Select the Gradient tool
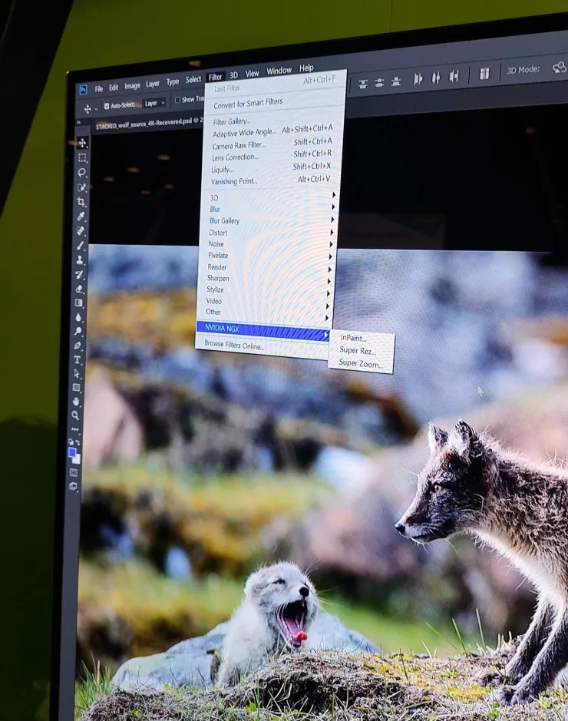The height and width of the screenshot is (721, 568). (x=79, y=303)
